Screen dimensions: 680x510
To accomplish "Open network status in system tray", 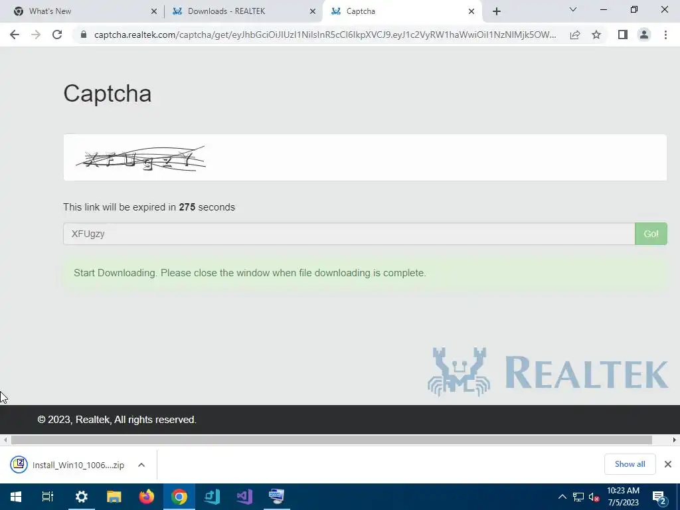I will 578,497.
